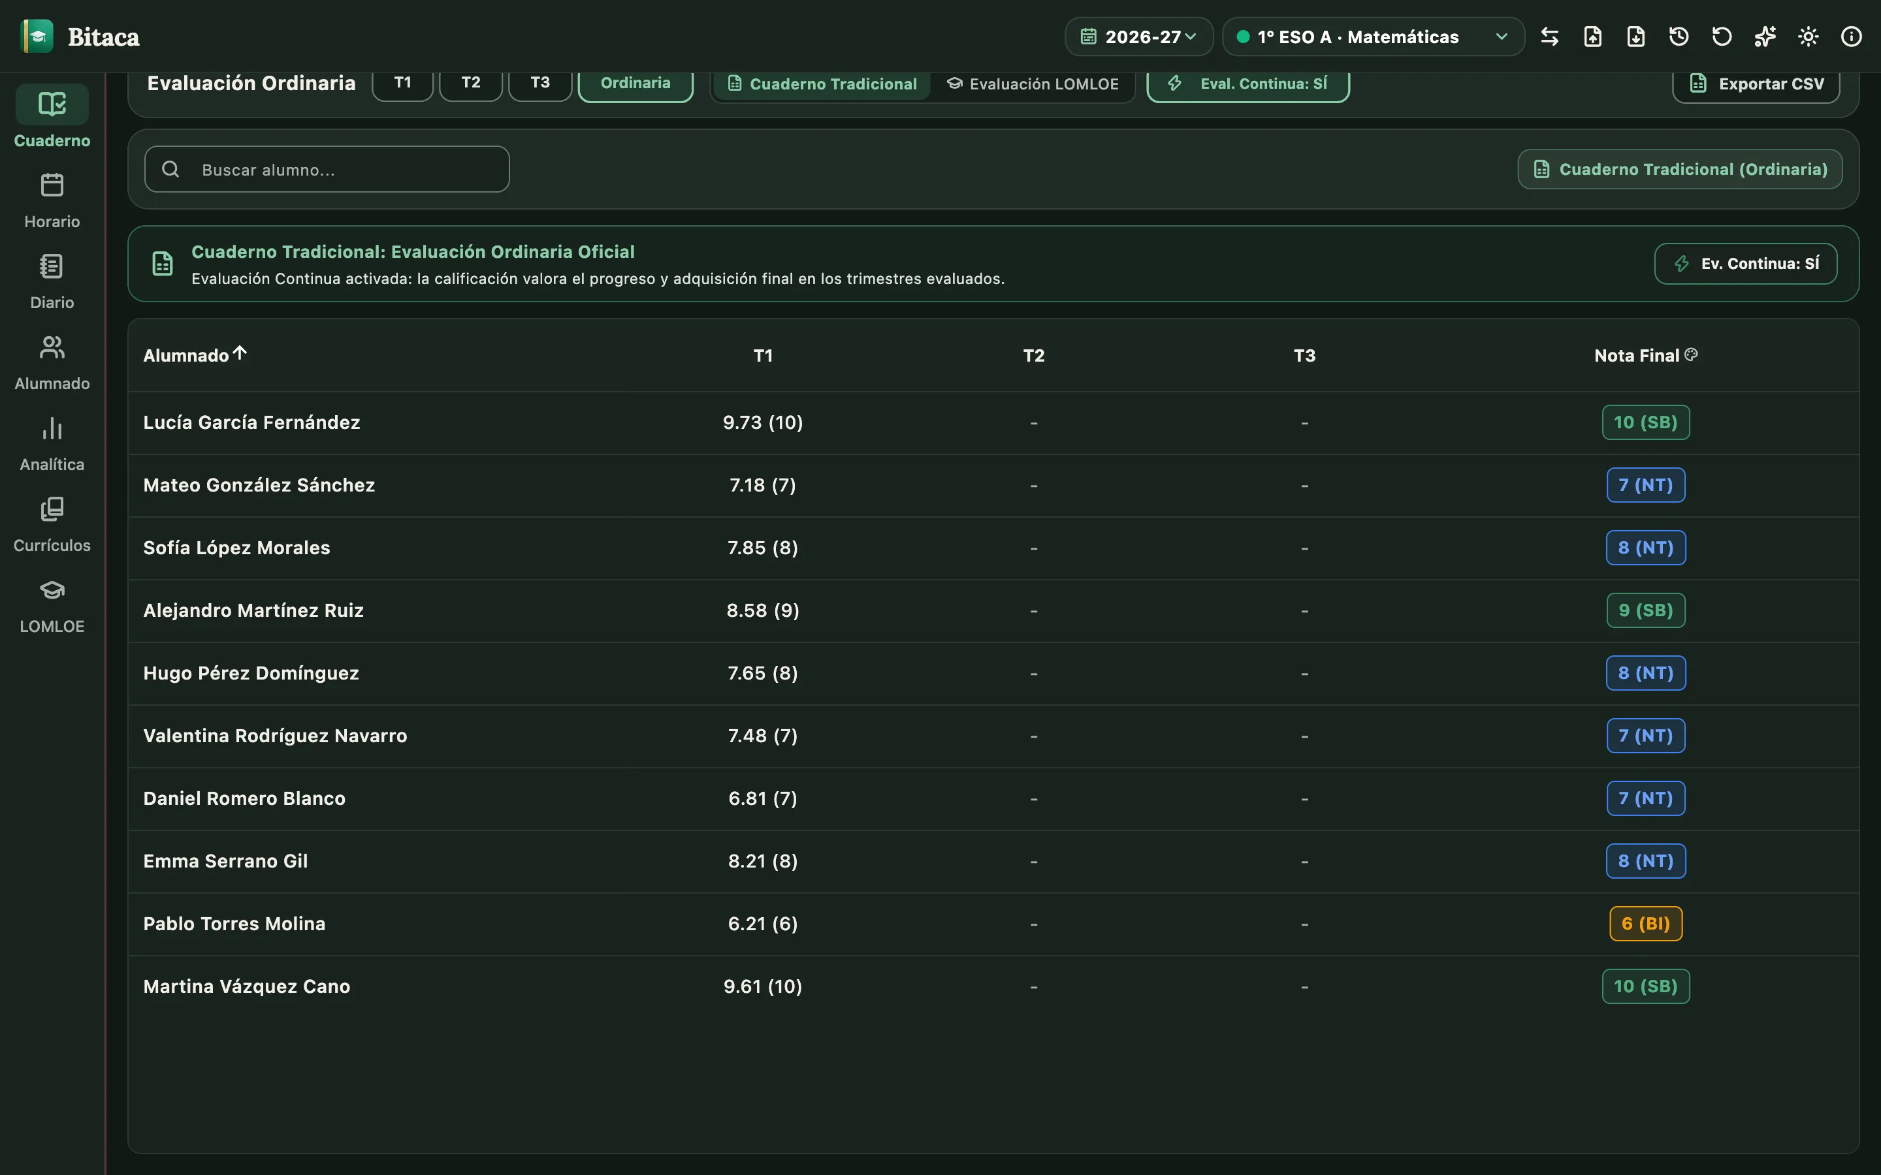1881x1175 pixels.
Task: Click Pablo Torres Molina's 6 (BI) grade badge
Action: [x=1645, y=924]
